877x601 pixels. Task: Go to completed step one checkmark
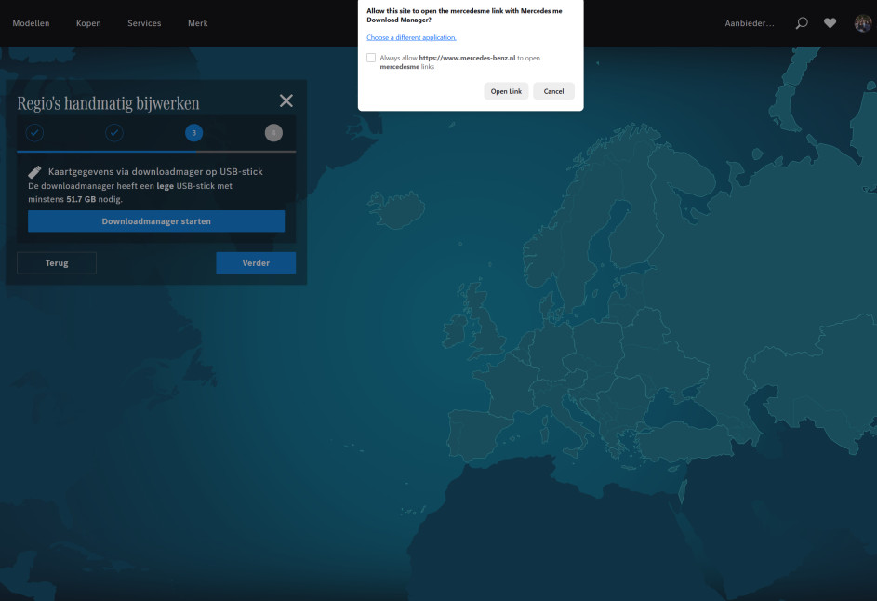click(x=34, y=133)
